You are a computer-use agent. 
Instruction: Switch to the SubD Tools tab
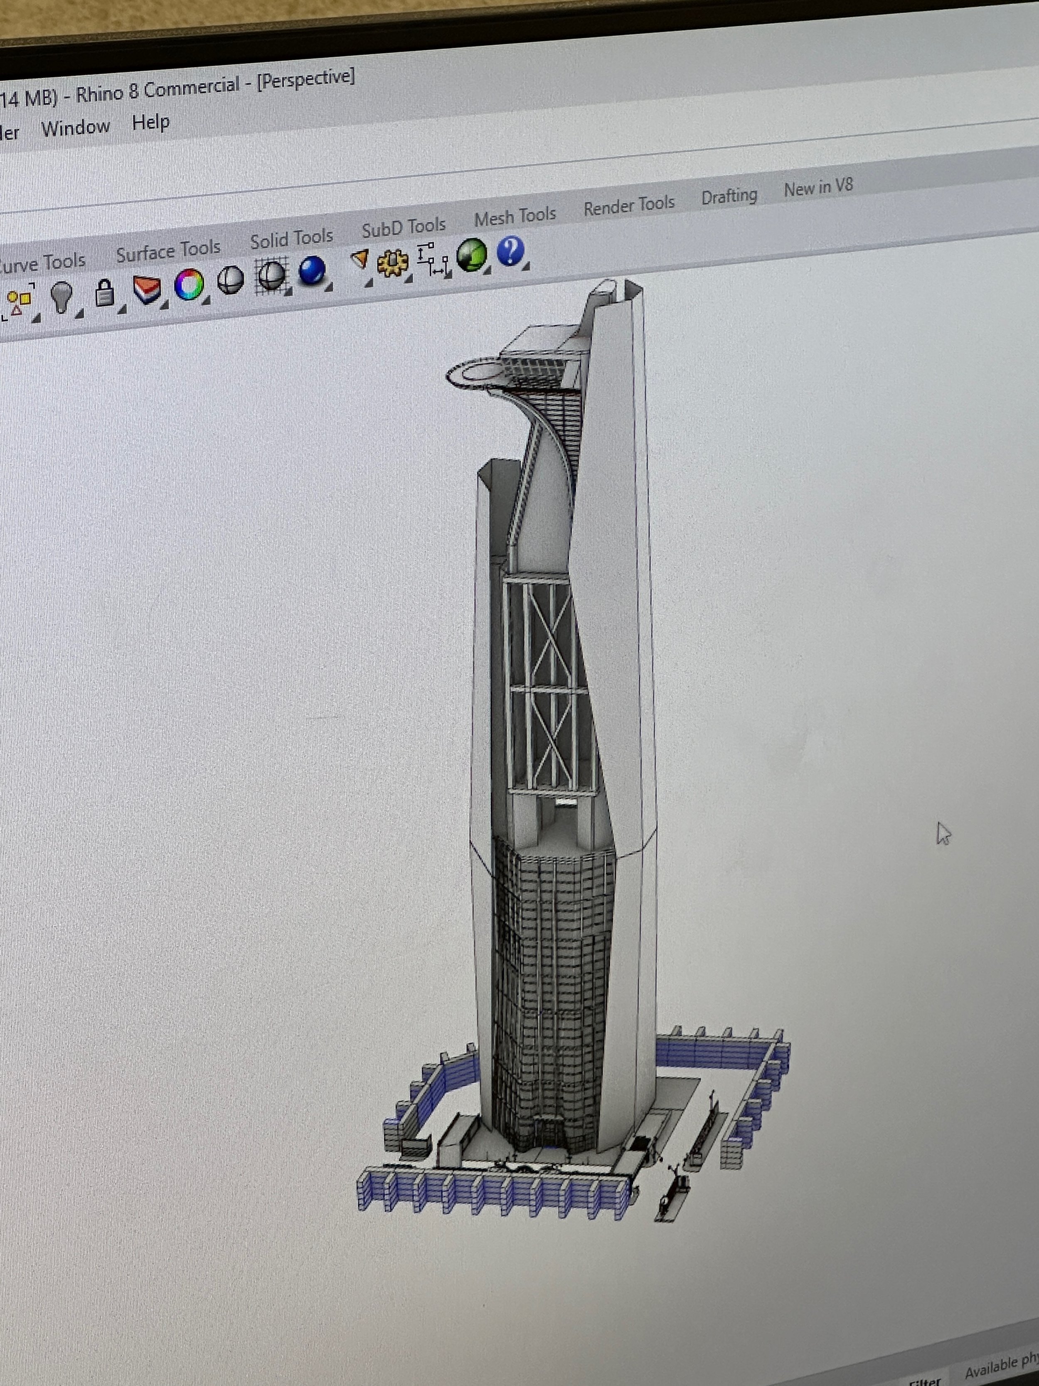tap(403, 227)
